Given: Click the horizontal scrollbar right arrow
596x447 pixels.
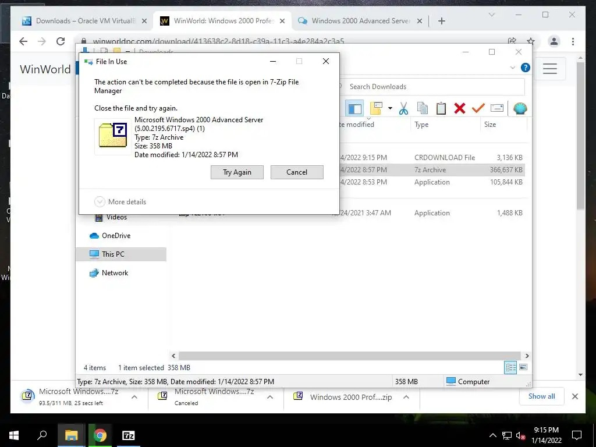Looking at the screenshot, I should click(x=527, y=356).
